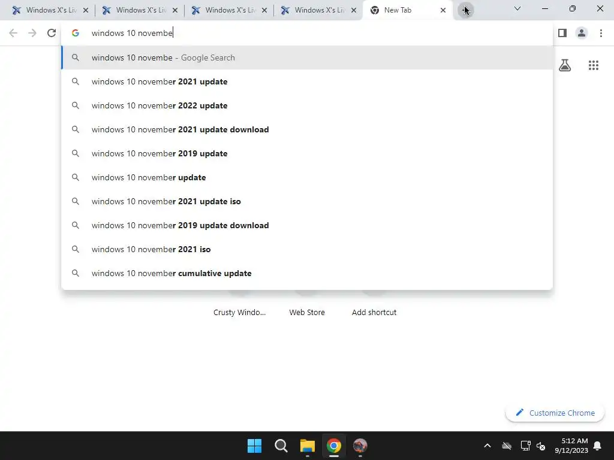Open the taskbar search icon
The width and height of the screenshot is (614, 460).
click(x=281, y=446)
